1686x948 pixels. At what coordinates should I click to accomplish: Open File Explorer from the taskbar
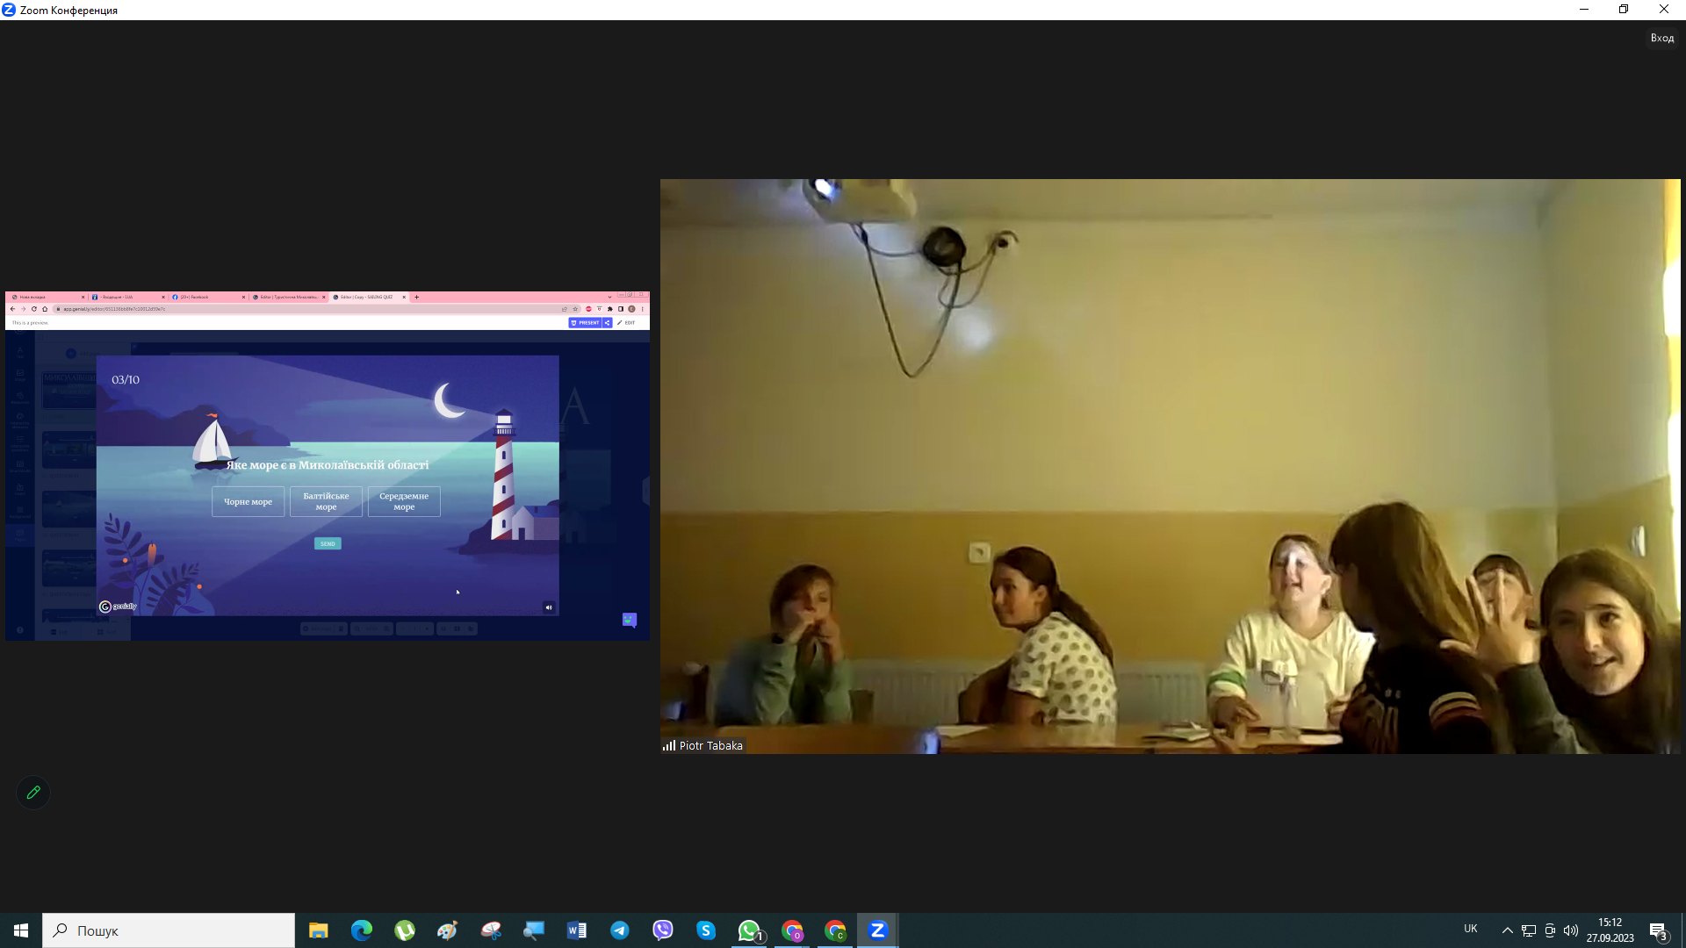[318, 930]
